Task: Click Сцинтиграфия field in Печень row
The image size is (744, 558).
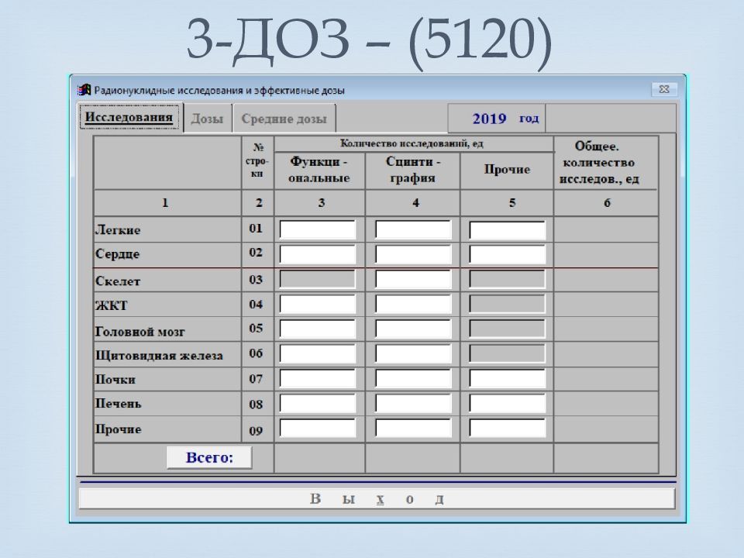Action: pyautogui.click(x=412, y=404)
